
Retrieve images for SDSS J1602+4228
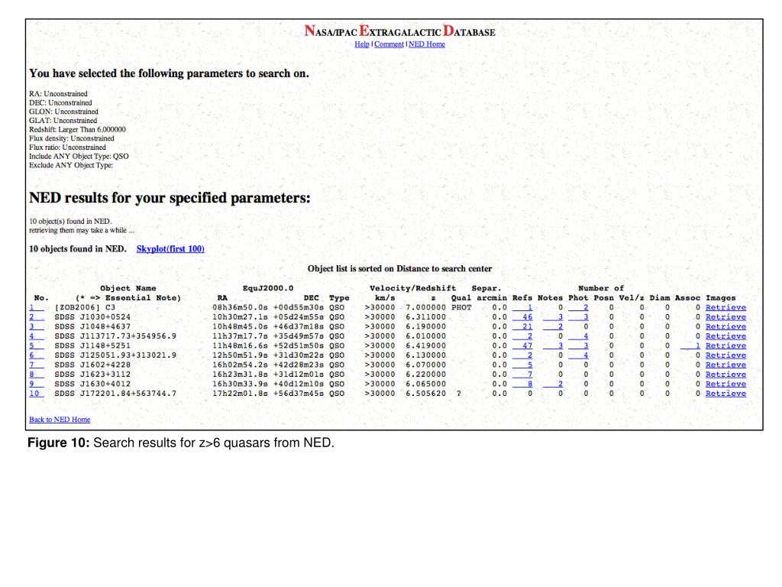tap(725, 365)
